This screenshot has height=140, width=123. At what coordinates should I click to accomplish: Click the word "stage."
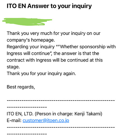coord(13,67)
